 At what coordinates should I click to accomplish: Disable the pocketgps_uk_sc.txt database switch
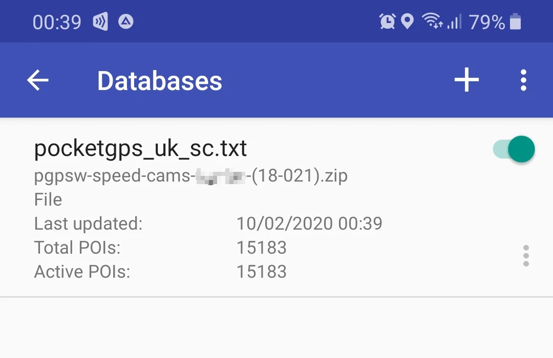tap(515, 149)
